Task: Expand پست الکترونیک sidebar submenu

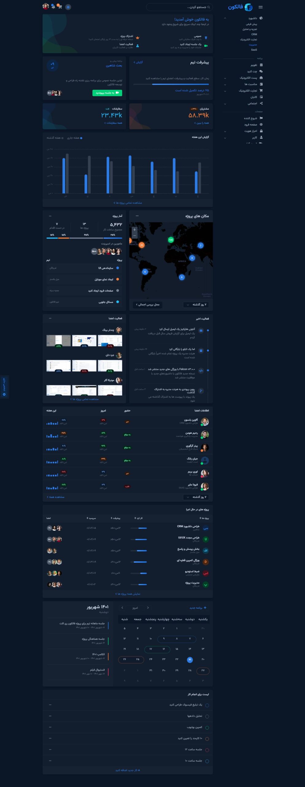Action: click(225, 78)
